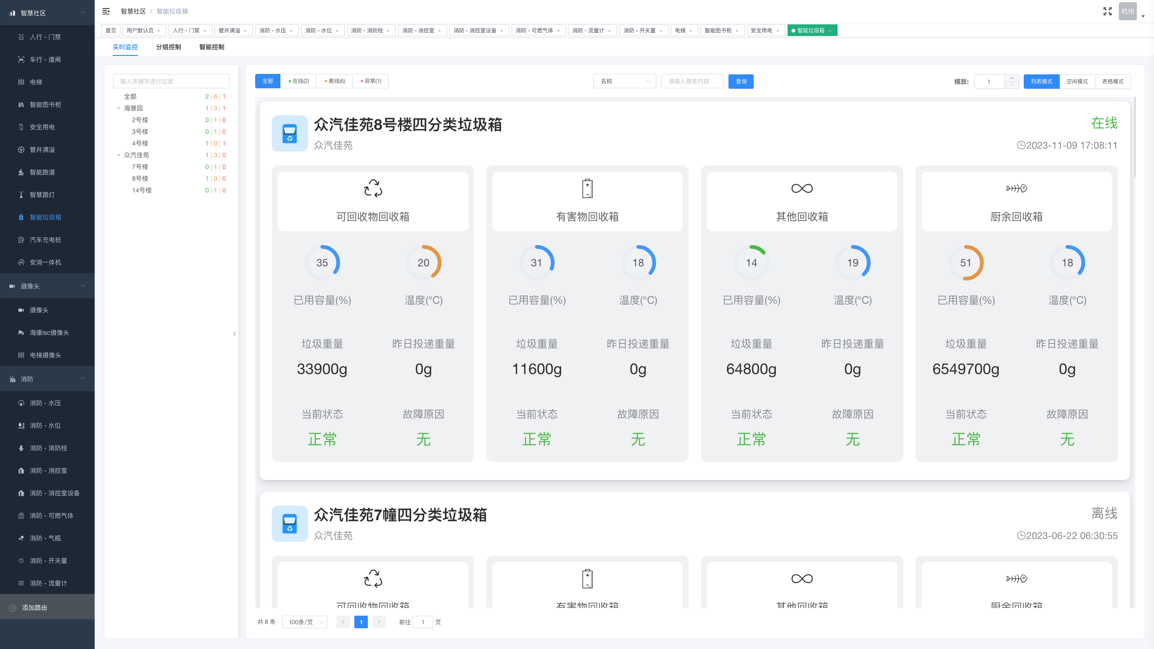Collapse the 众汽佳苑 tree node

click(x=119, y=155)
